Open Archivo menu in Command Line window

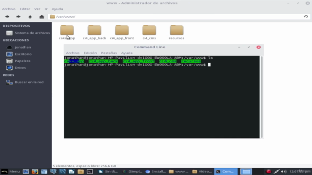[73, 53]
